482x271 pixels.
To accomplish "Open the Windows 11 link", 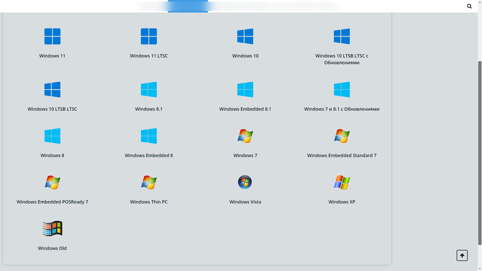I will coord(52,56).
